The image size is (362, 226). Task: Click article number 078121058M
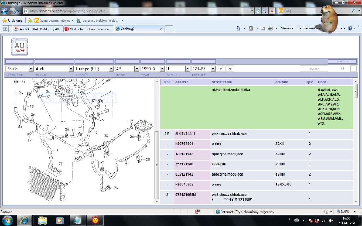[186, 195]
